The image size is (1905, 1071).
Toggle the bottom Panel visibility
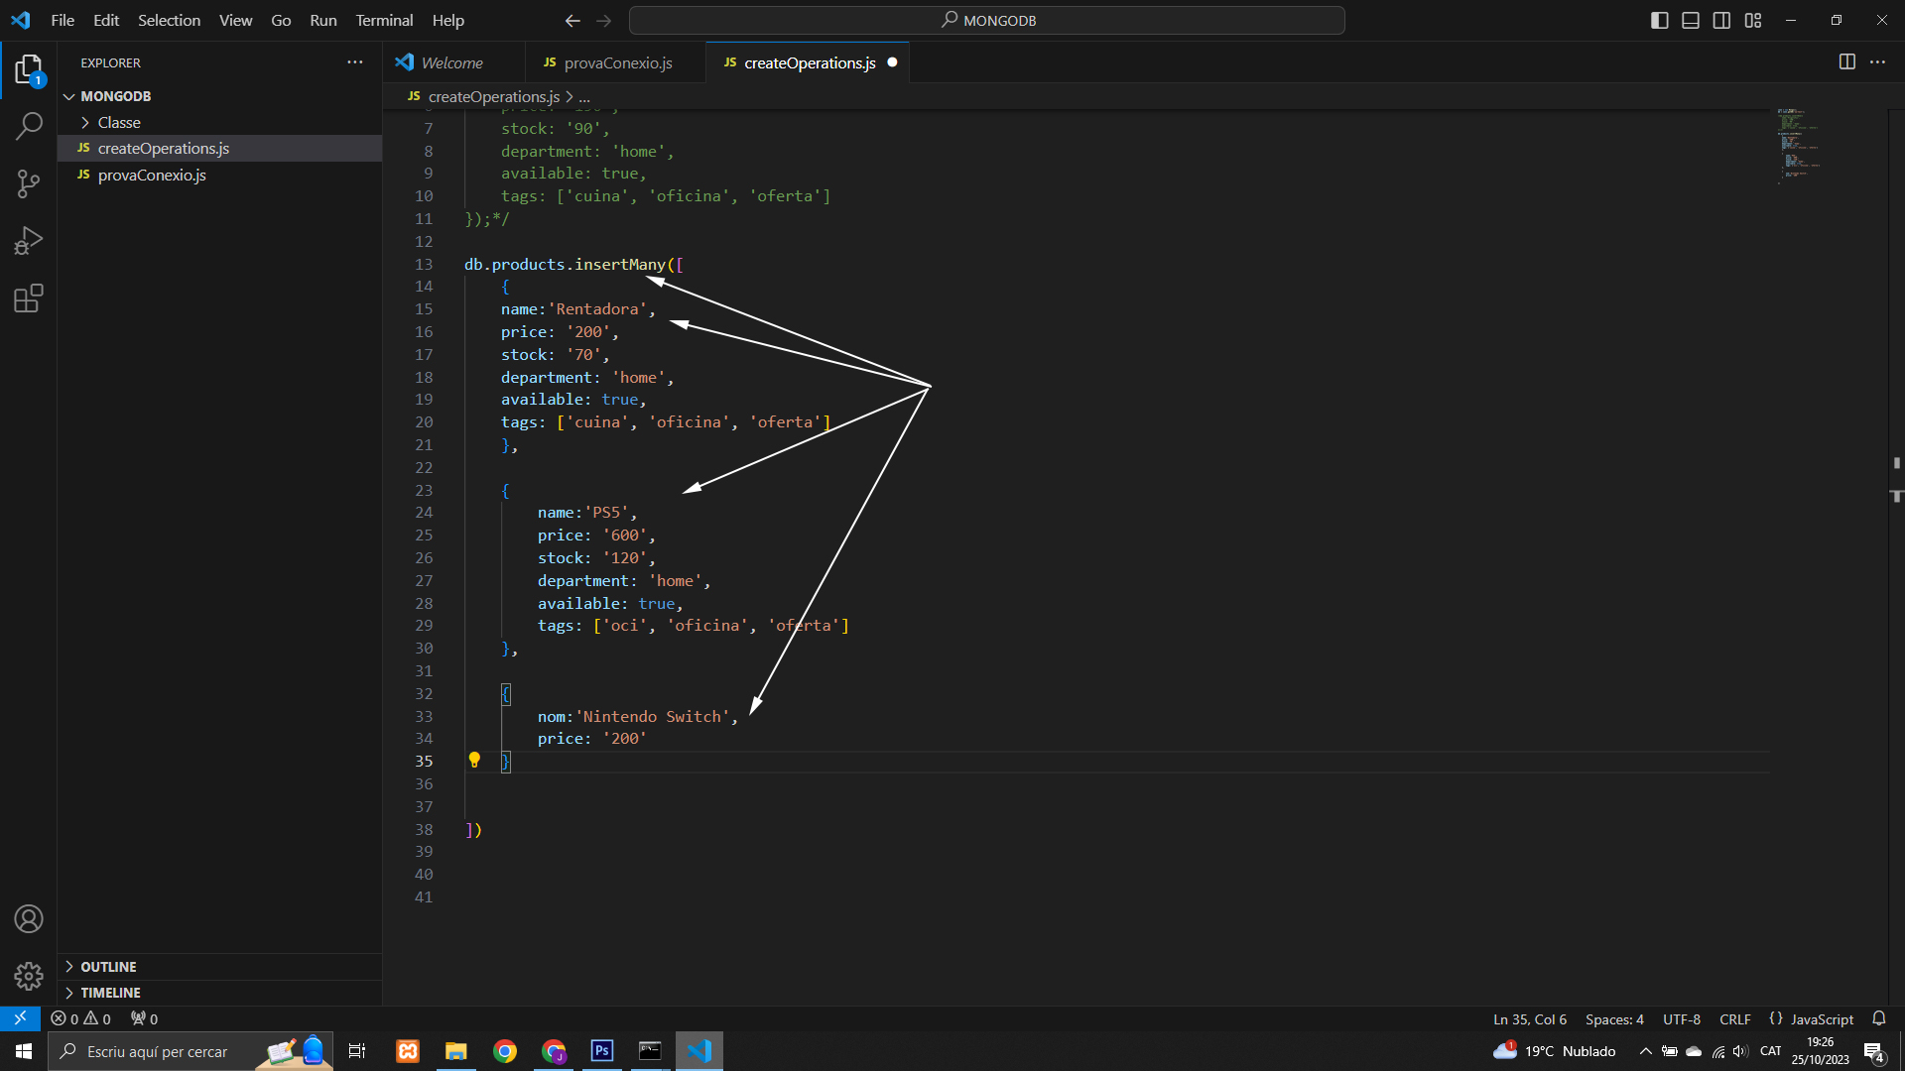click(x=1691, y=20)
